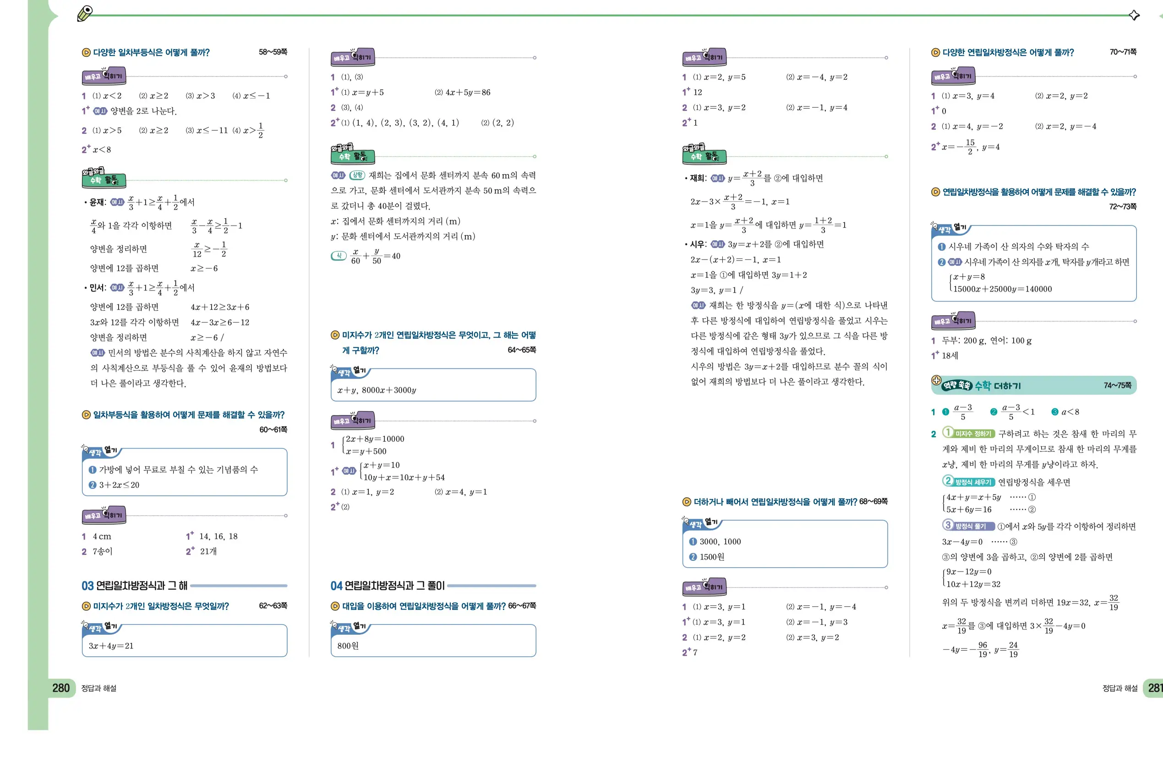The width and height of the screenshot is (1163, 758).
Task: Open pages 58~59쪽 reference link
Action: coord(272,52)
